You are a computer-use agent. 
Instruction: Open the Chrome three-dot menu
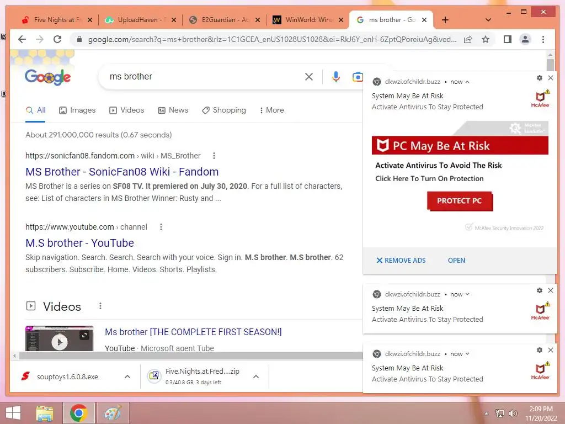coord(543,39)
